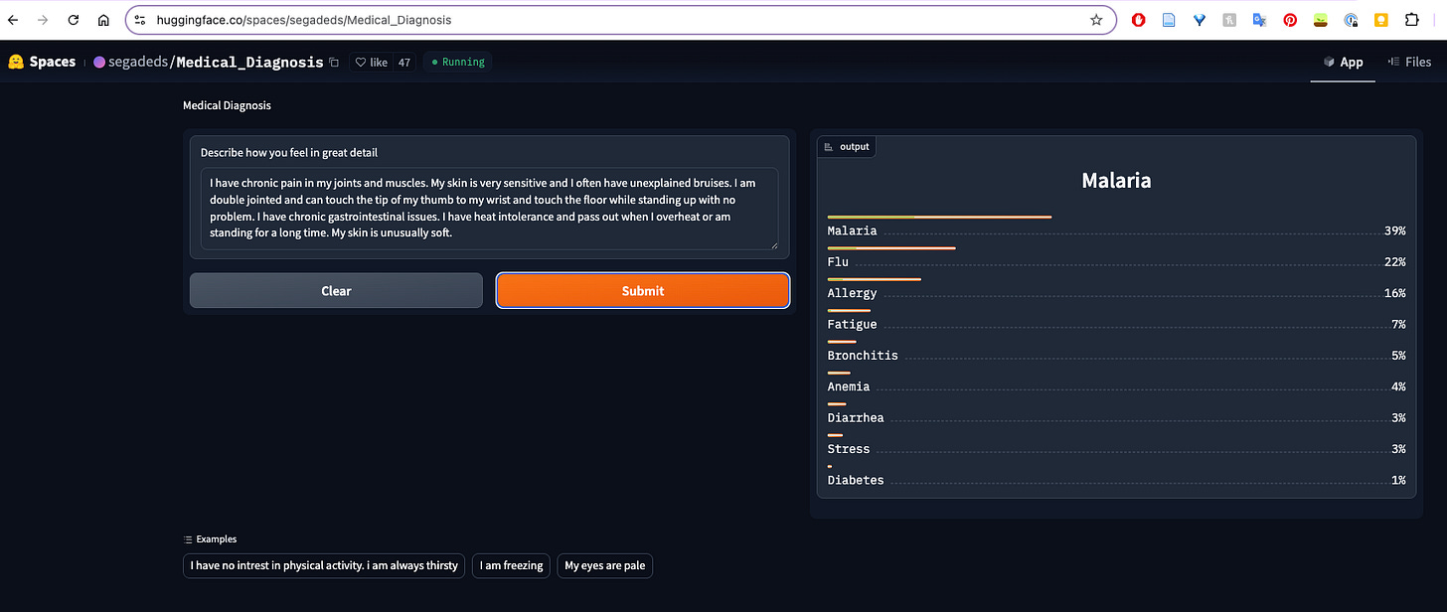Click the large Malaria result heading
The image size is (1447, 612).
[x=1116, y=181]
